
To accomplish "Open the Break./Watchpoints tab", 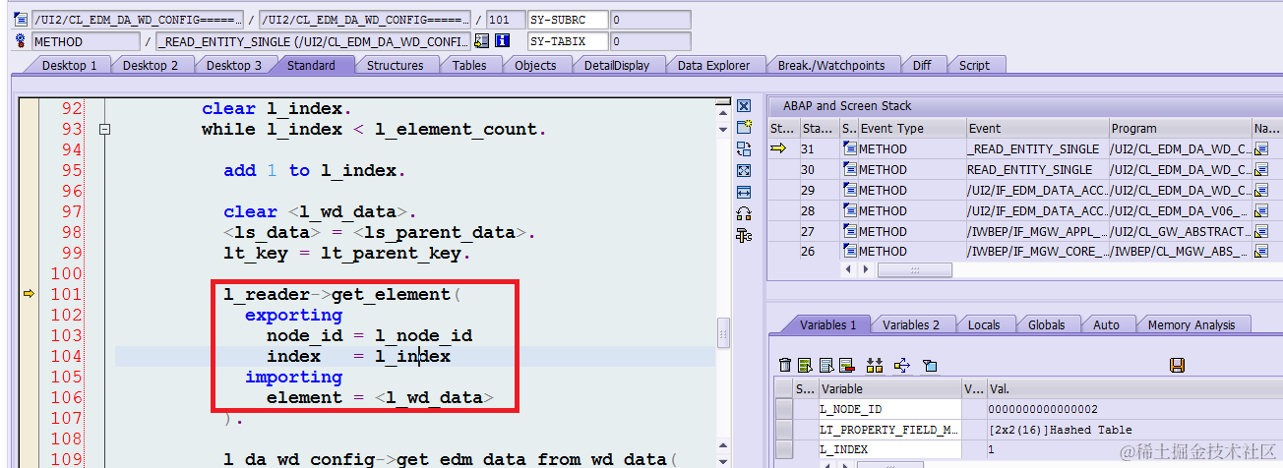I will 831,65.
